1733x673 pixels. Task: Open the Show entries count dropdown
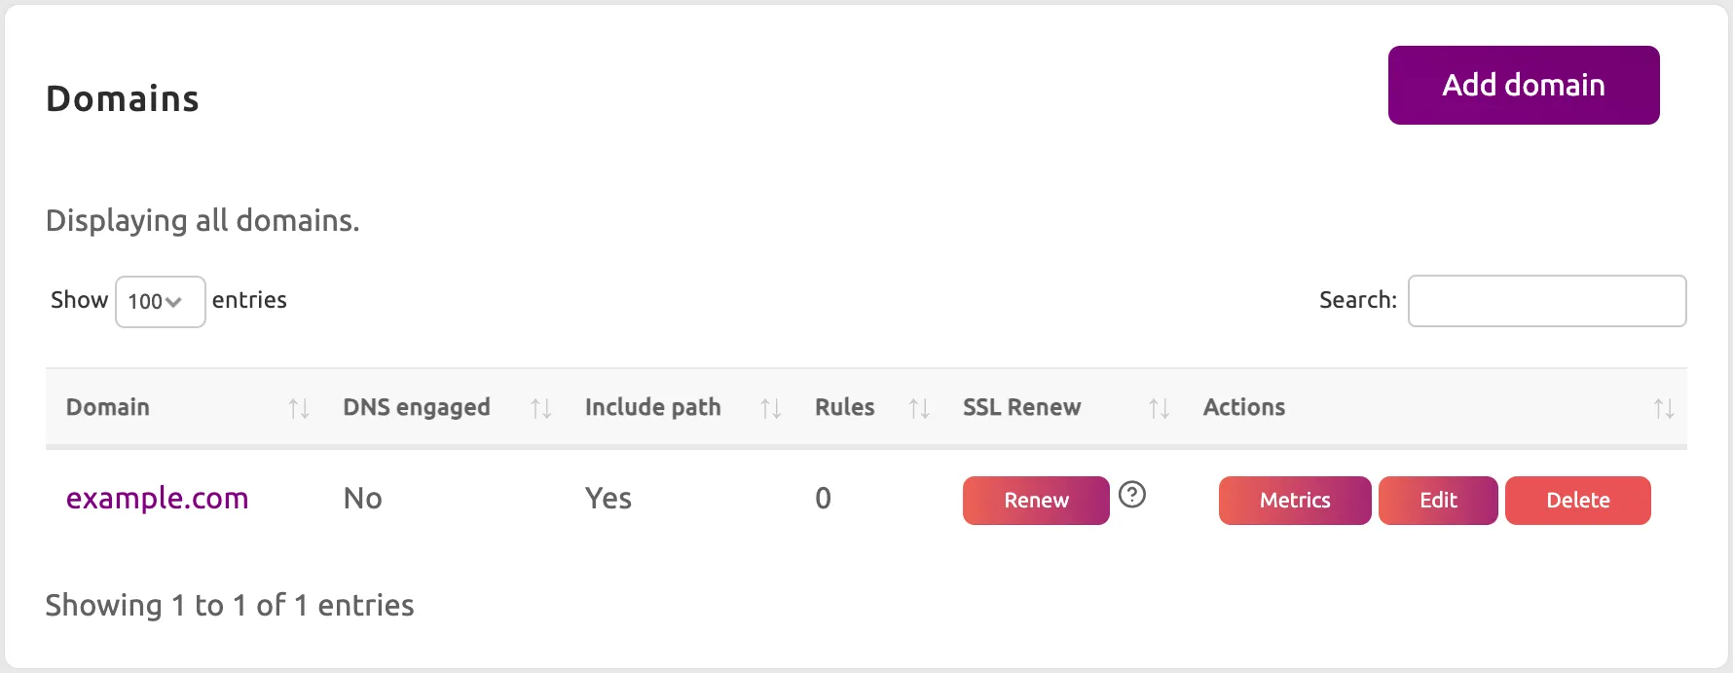[x=160, y=302]
